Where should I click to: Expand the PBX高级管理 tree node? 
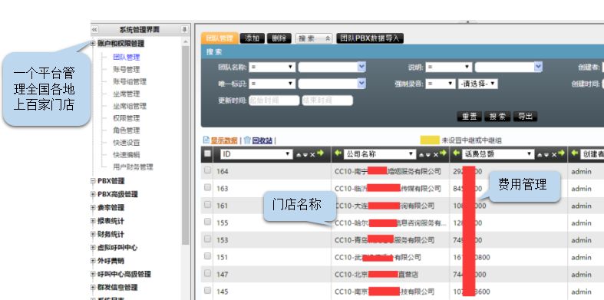tap(93, 194)
